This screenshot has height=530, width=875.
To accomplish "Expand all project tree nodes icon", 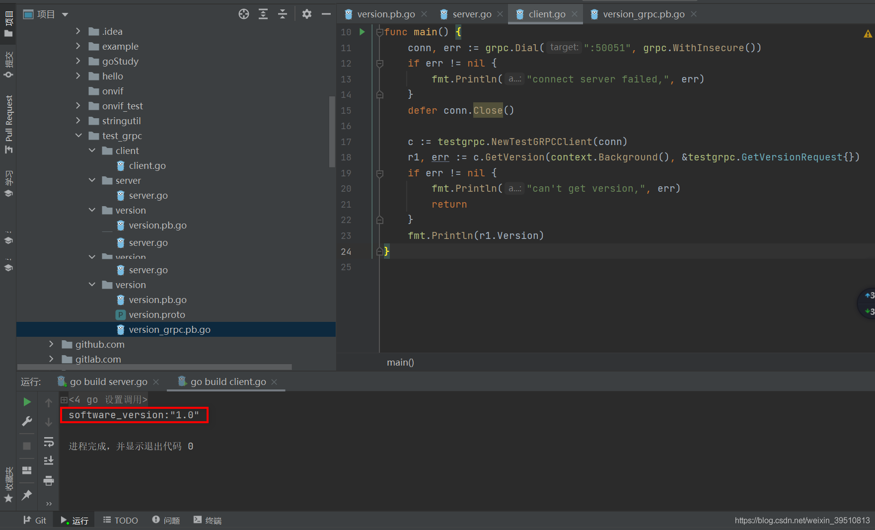I will coord(263,14).
